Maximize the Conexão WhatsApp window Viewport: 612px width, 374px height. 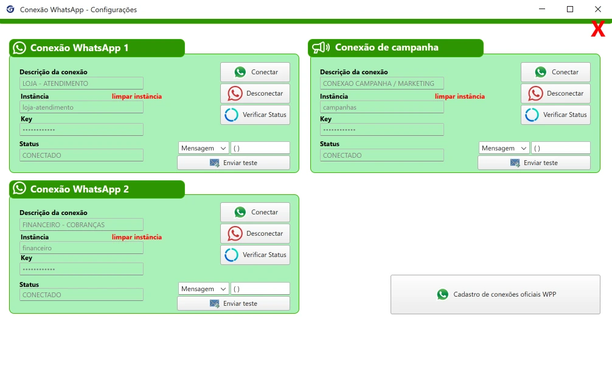click(570, 9)
